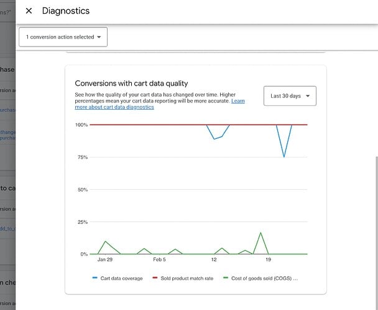The image size is (378, 310).
Task: Toggle the 'Sold product match rate' legend label
Action: point(187,278)
